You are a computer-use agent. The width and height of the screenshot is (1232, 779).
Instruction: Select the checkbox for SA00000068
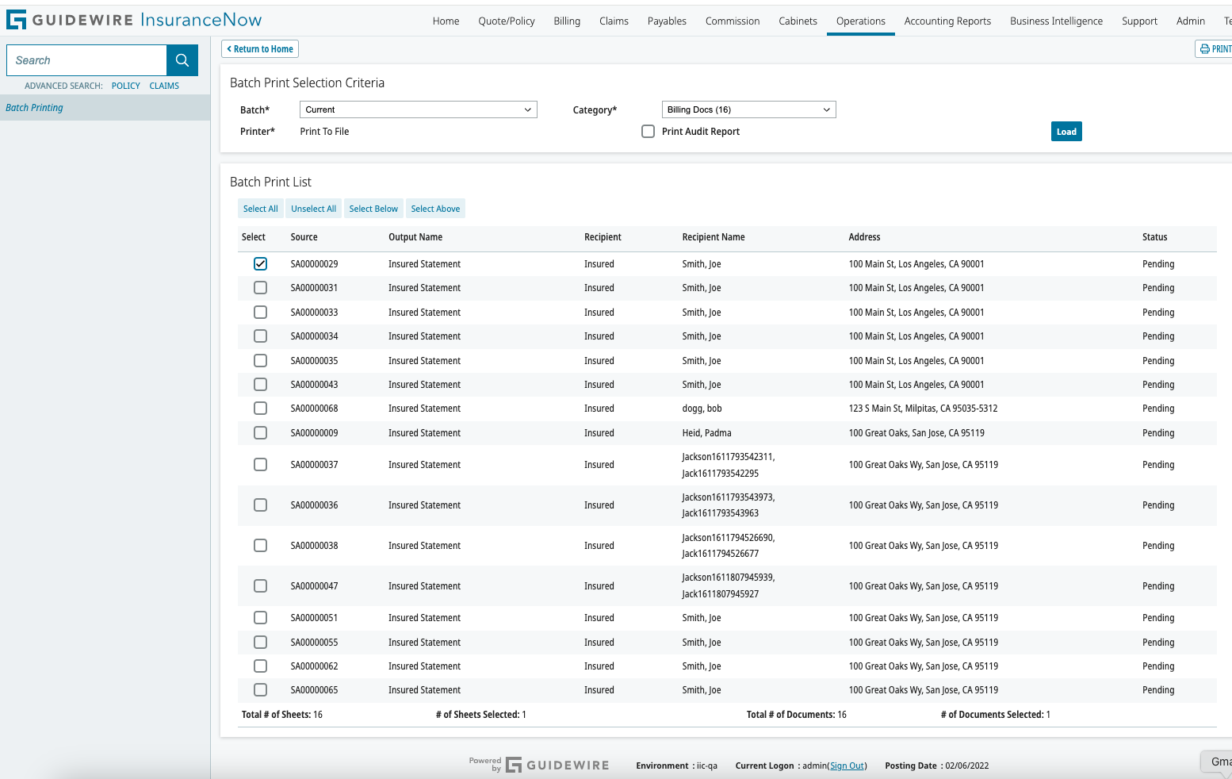pos(260,409)
